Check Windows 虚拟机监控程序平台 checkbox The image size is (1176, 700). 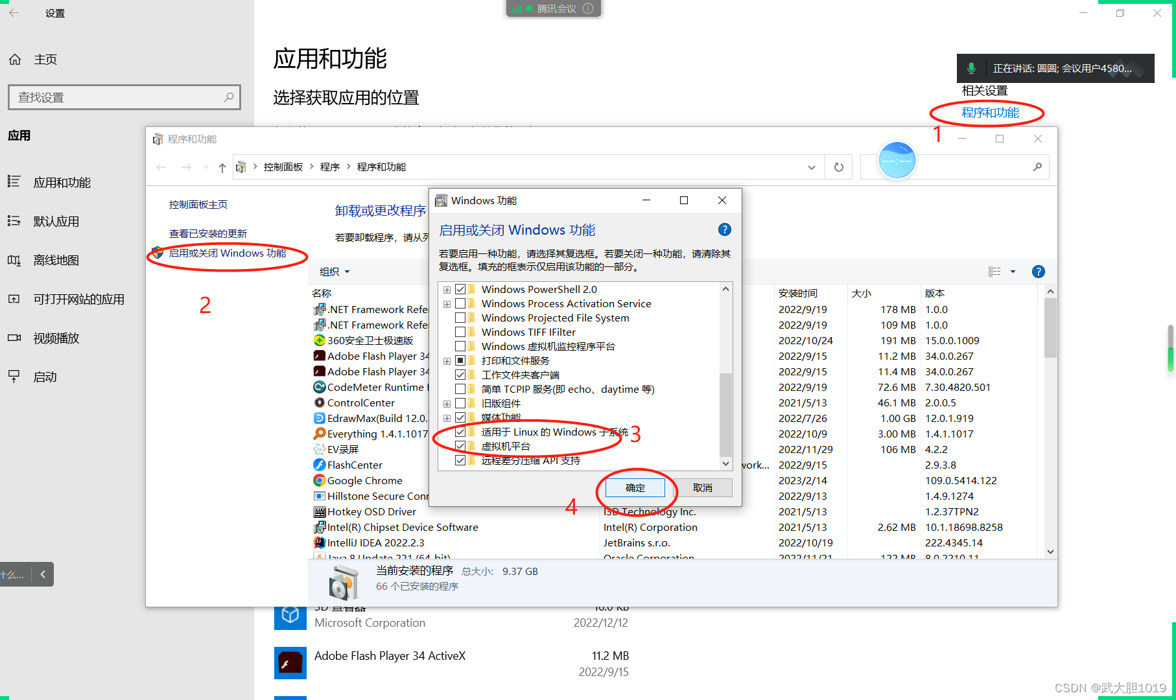(460, 346)
